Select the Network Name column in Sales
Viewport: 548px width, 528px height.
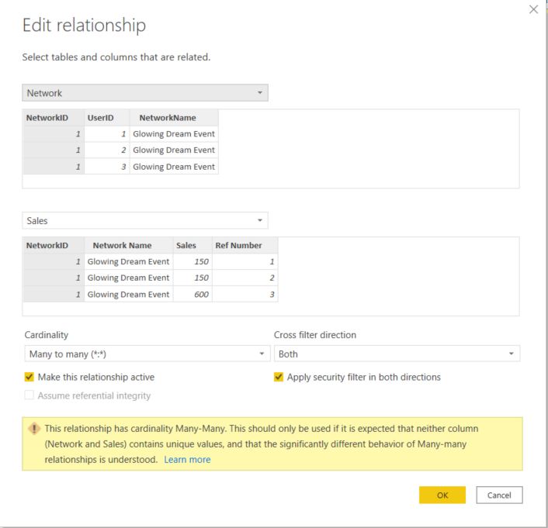pyautogui.click(x=129, y=246)
